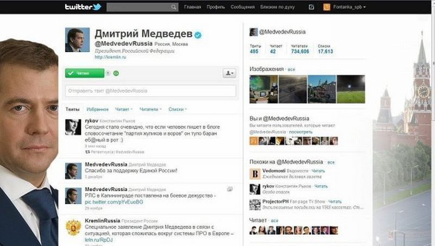Click @MedvedevRussia heading in right sidebar
Image resolution: width=435 pixels, height=246 pixels.
282,32
